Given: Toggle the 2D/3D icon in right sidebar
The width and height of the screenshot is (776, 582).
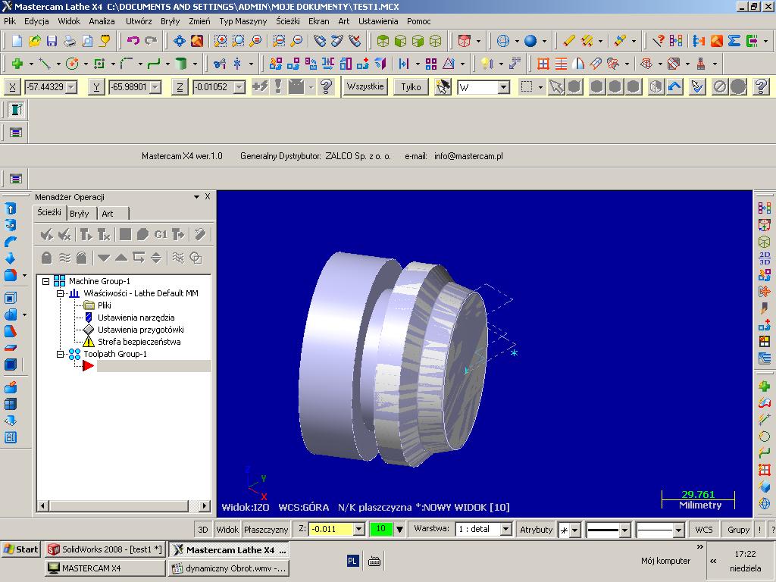Looking at the screenshot, I should (765, 258).
